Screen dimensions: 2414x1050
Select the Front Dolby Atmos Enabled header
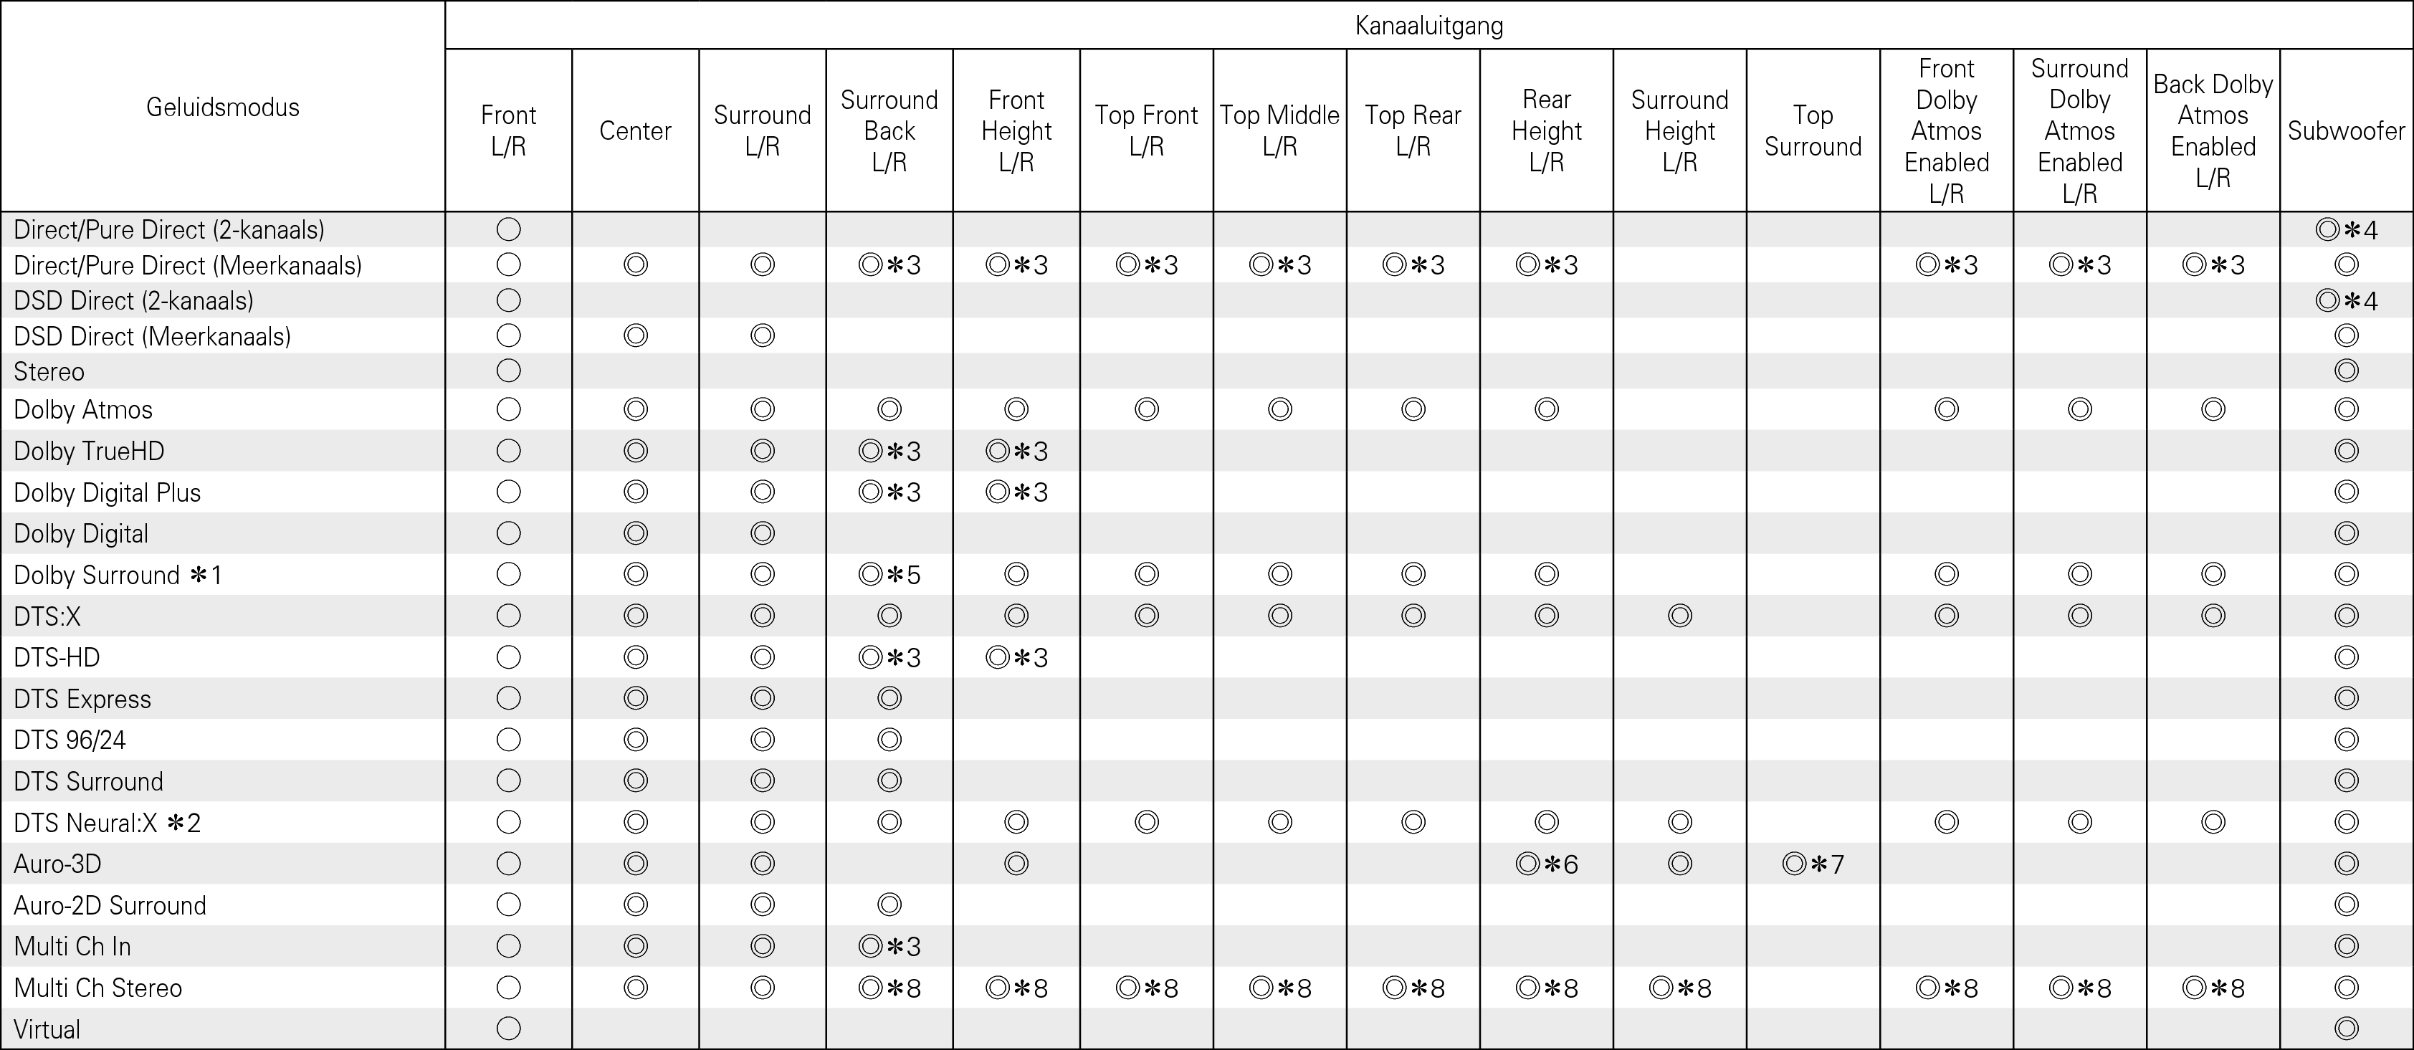point(1947,130)
